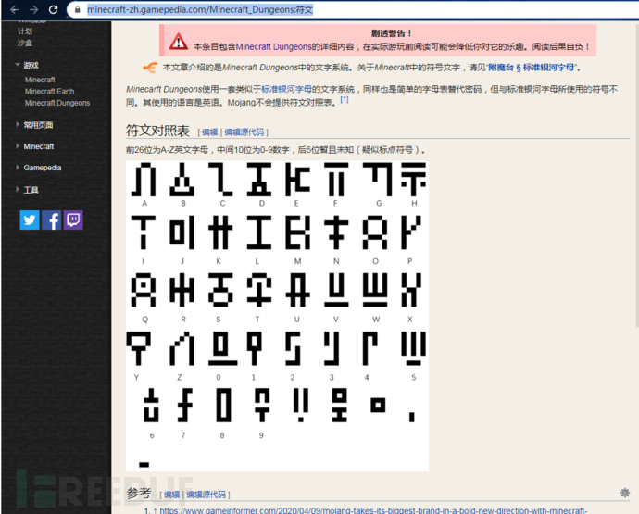639x514 pixels.
Task: Click 编辑源代码 next to 参考 heading
Action: (x=207, y=495)
